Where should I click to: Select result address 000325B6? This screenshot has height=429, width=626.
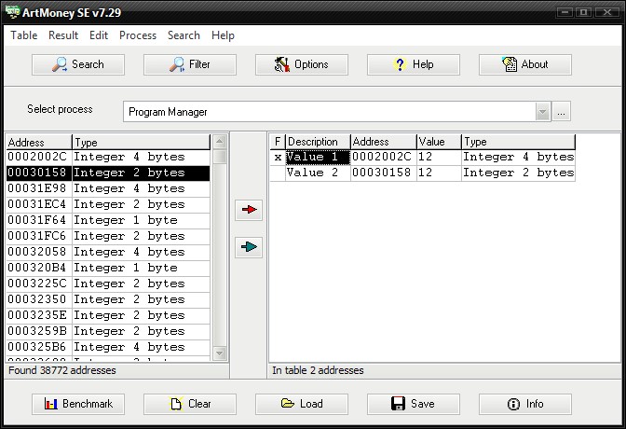pyautogui.click(x=37, y=348)
